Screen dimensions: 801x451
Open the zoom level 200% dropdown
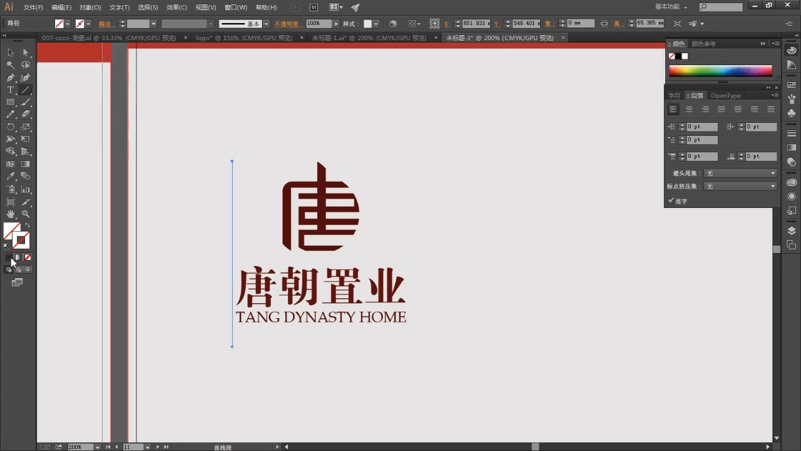(97, 447)
